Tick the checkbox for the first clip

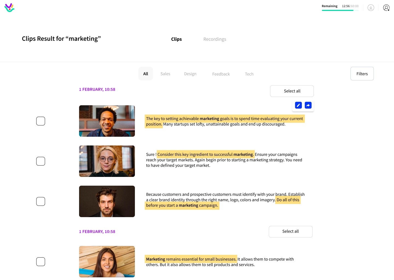(41, 121)
